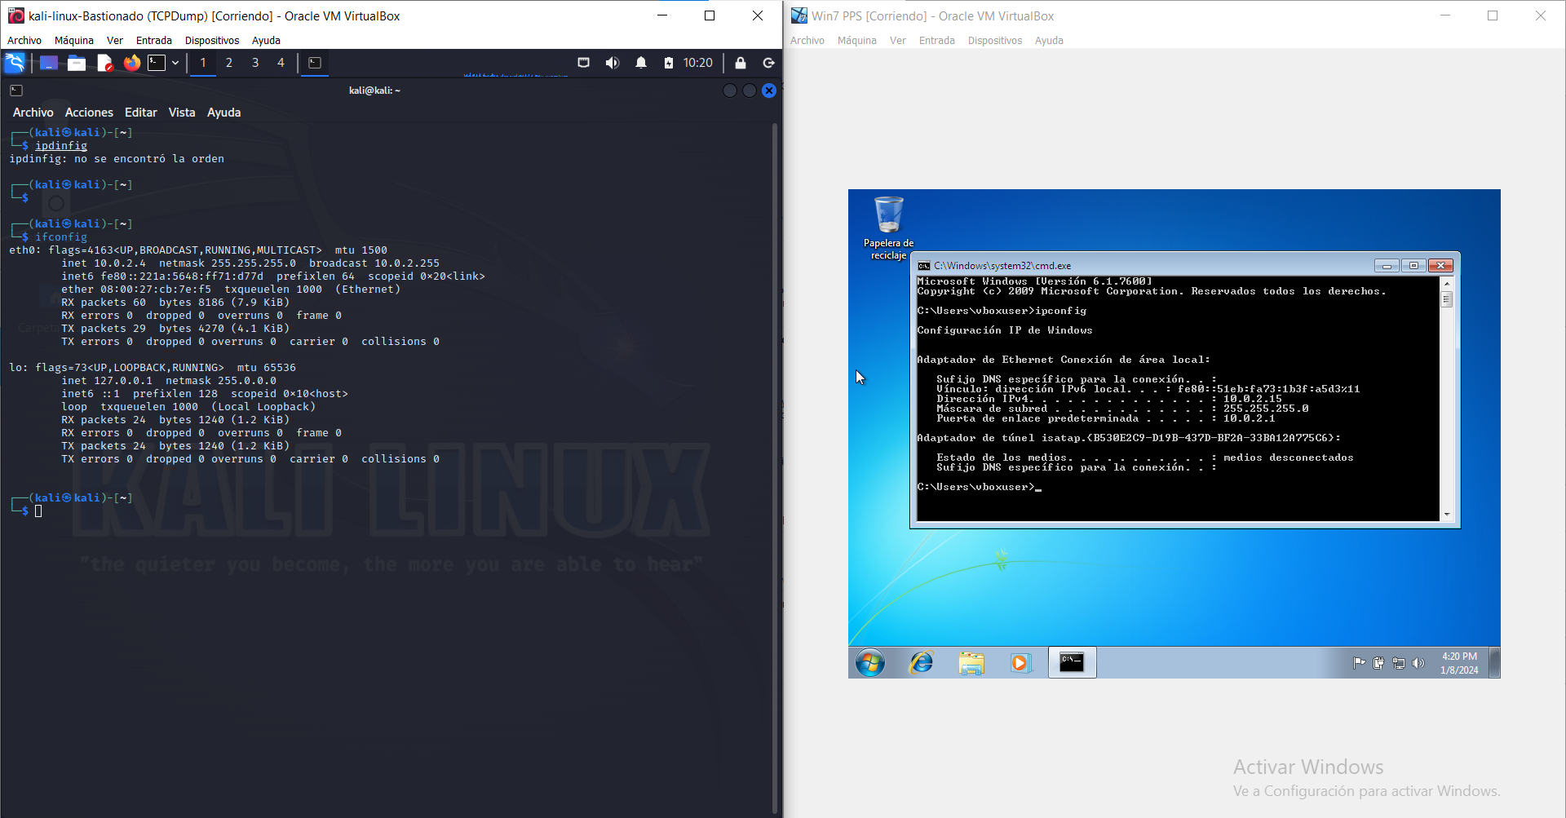Click the terminal emulator launcher in Kali panel

click(x=157, y=63)
